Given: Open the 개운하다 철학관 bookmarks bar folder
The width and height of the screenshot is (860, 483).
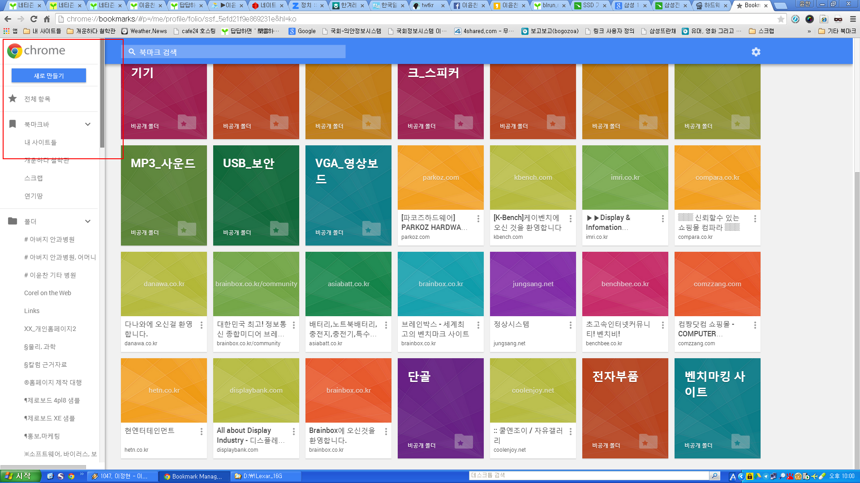Looking at the screenshot, I should (91, 31).
